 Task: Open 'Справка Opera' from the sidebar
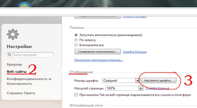tap(21, 93)
